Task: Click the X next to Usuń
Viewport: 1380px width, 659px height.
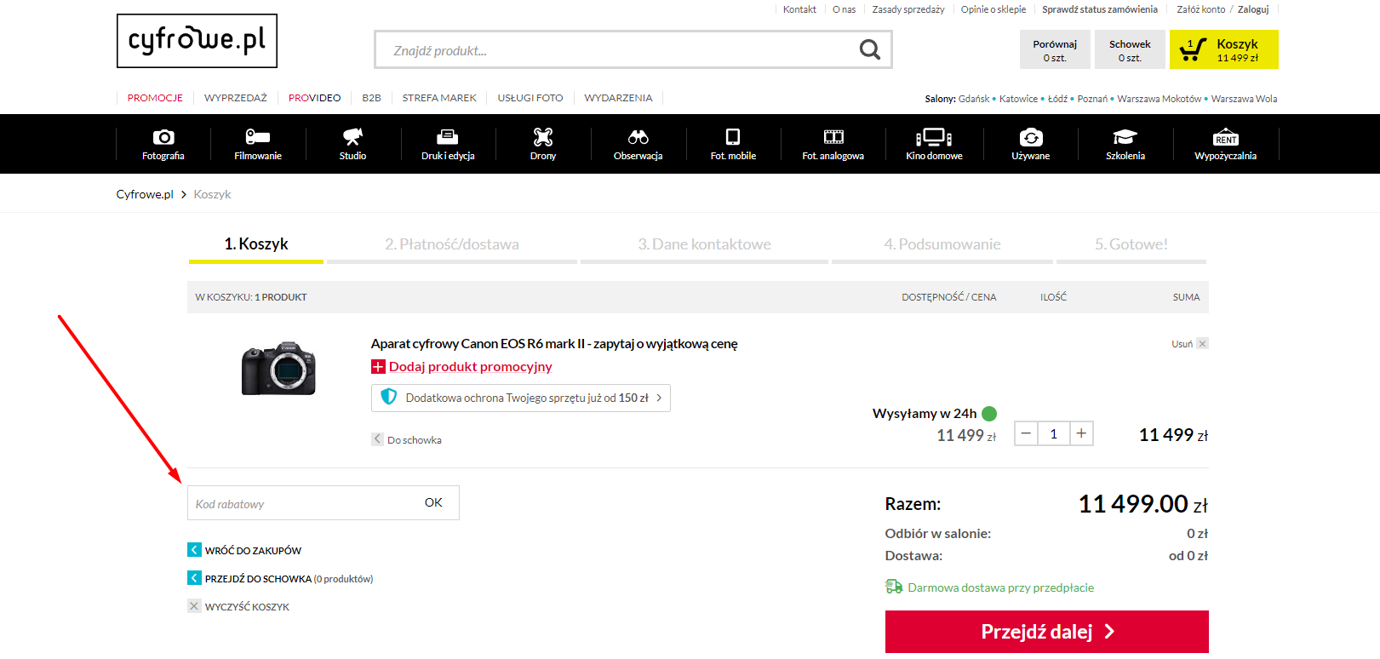Action: point(1202,344)
